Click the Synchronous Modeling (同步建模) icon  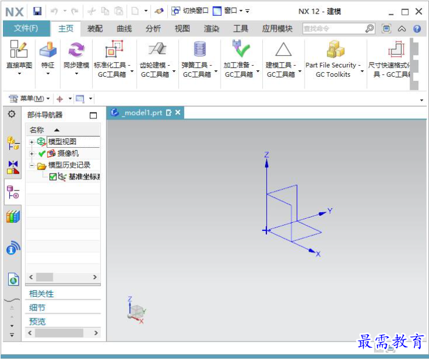76,49
